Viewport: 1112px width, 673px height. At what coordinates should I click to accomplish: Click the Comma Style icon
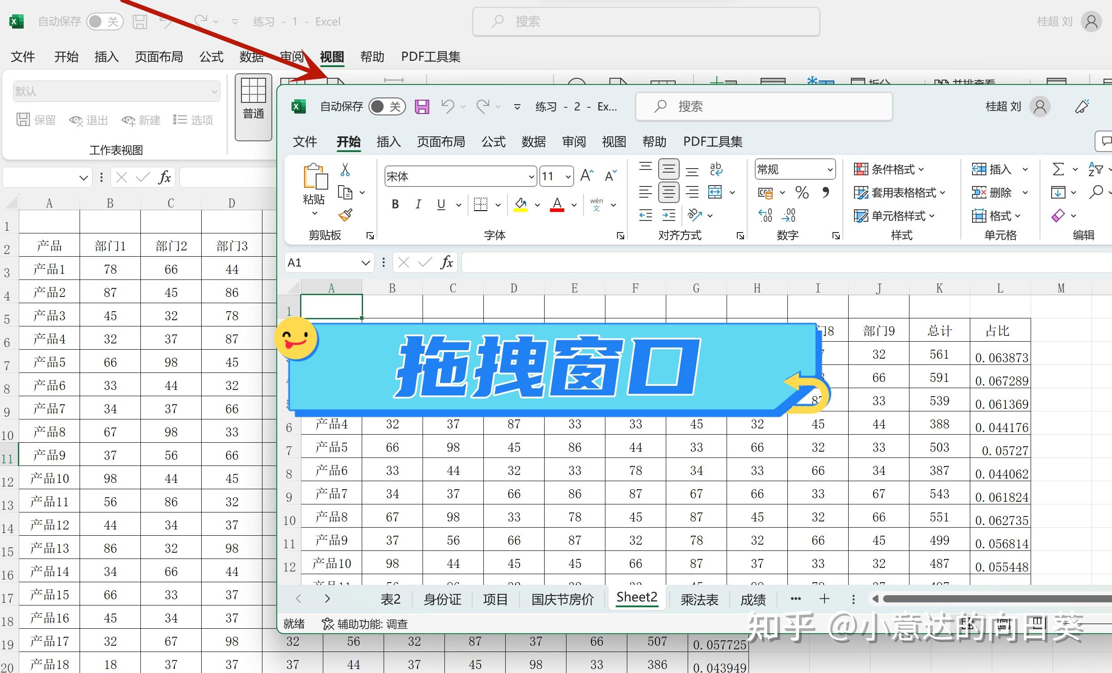[x=825, y=193]
